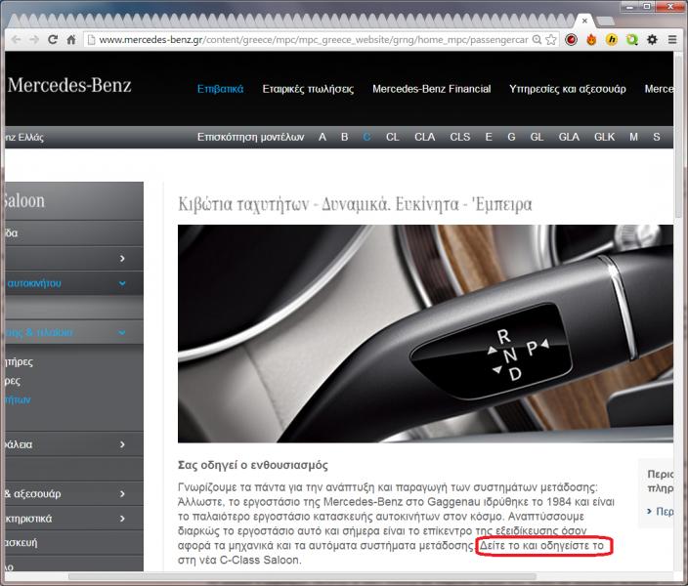Open the browser home page icon
This screenshot has width=688, height=586.
click(71, 39)
